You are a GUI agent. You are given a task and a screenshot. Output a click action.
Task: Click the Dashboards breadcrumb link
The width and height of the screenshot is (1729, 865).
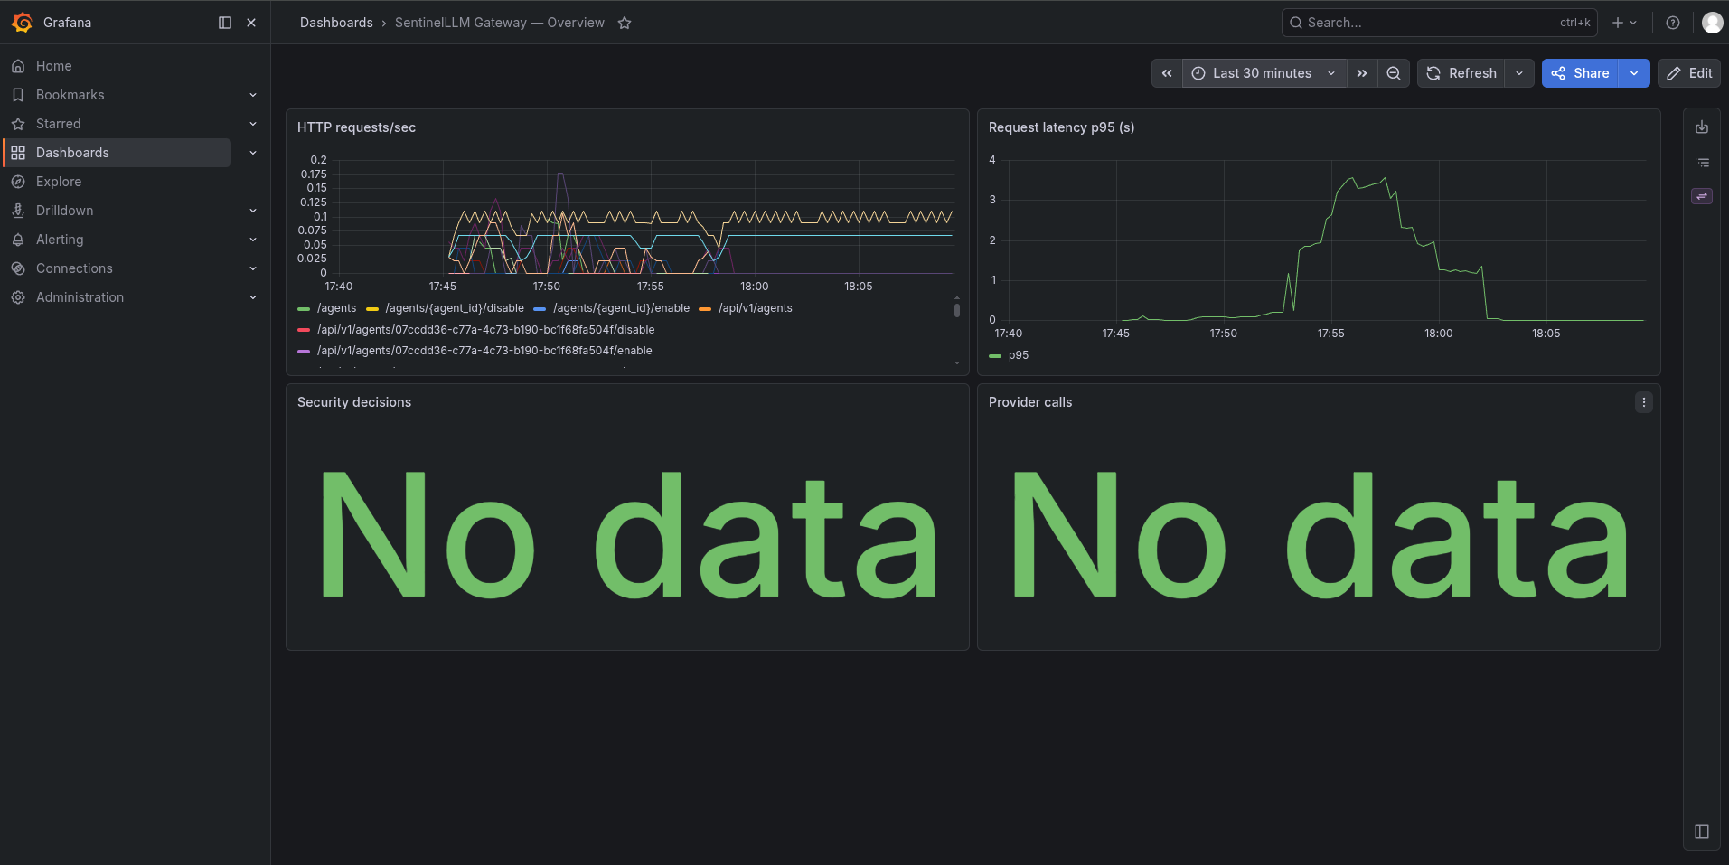click(x=336, y=23)
